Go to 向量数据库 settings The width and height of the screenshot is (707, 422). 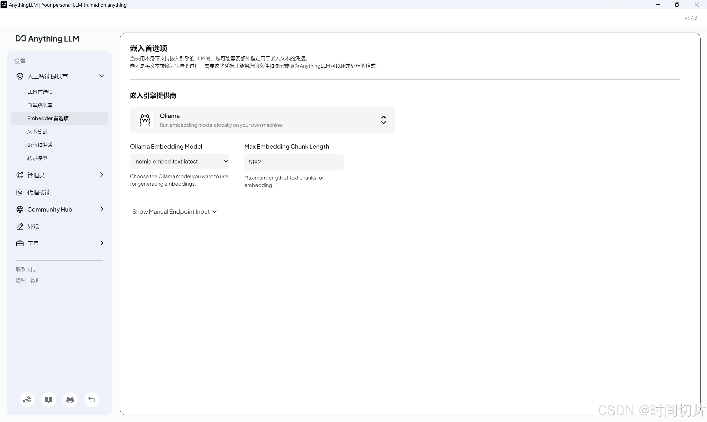tap(40, 105)
